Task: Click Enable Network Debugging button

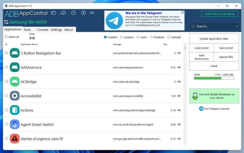Action: (x=220, y=14)
